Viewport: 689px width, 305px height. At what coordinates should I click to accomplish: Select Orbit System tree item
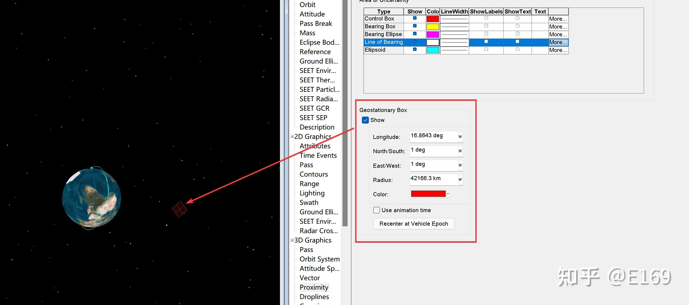tap(319, 259)
